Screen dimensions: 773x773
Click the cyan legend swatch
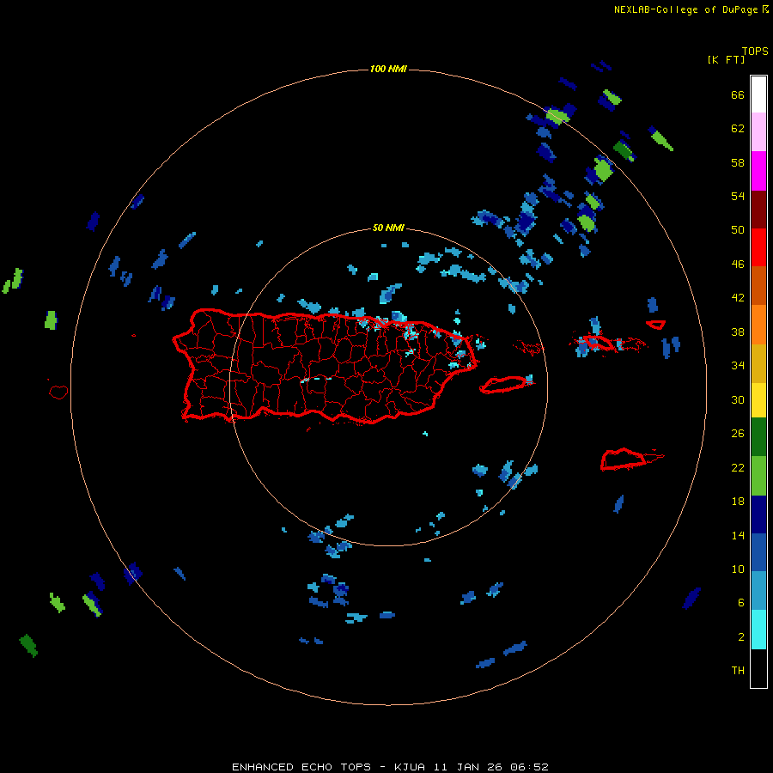click(x=758, y=630)
